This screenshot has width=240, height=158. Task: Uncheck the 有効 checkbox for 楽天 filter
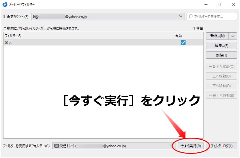pyautogui.click(x=183, y=42)
